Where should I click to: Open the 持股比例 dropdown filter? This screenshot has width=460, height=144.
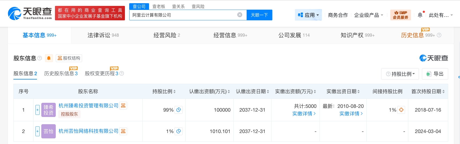tap(400, 74)
